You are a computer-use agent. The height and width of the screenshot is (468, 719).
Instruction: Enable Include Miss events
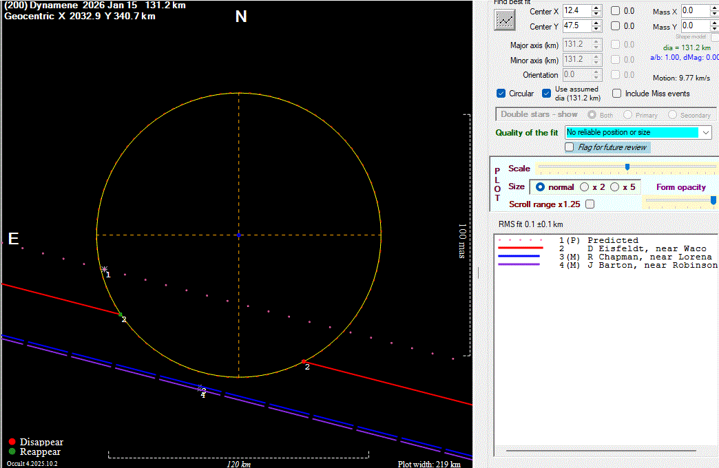click(617, 94)
